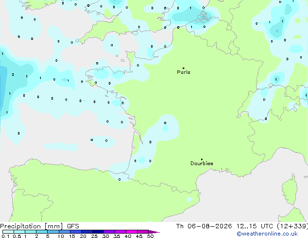
Task: Pick the legend swatch between 10 and 15
Action: click(x=65, y=232)
